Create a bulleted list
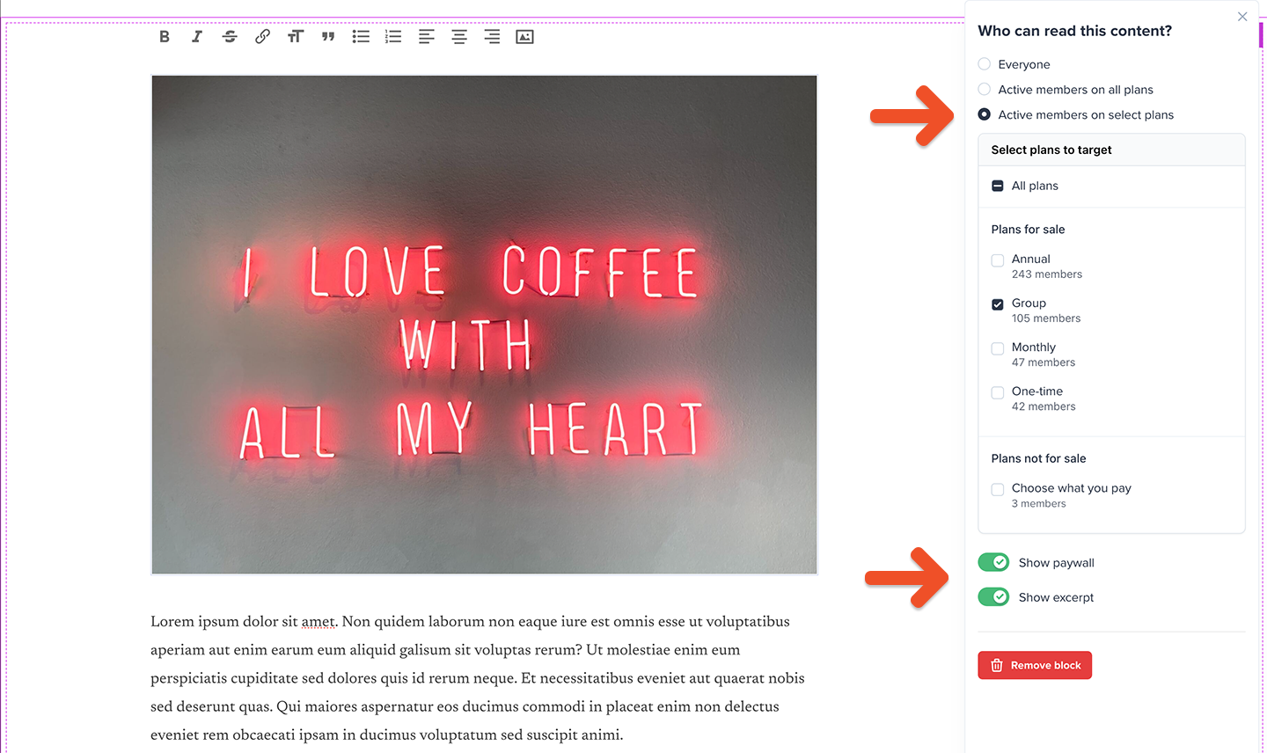Screen dimensions: 1267x753 361,37
